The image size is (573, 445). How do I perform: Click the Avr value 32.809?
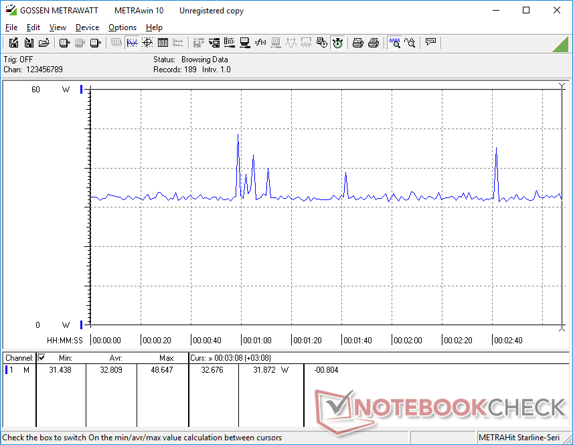click(111, 370)
